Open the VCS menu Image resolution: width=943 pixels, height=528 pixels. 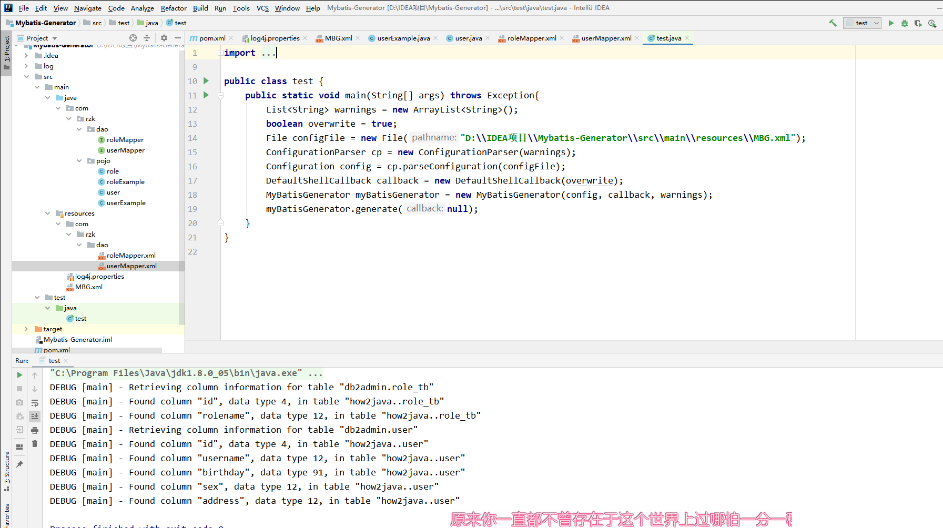click(x=262, y=8)
